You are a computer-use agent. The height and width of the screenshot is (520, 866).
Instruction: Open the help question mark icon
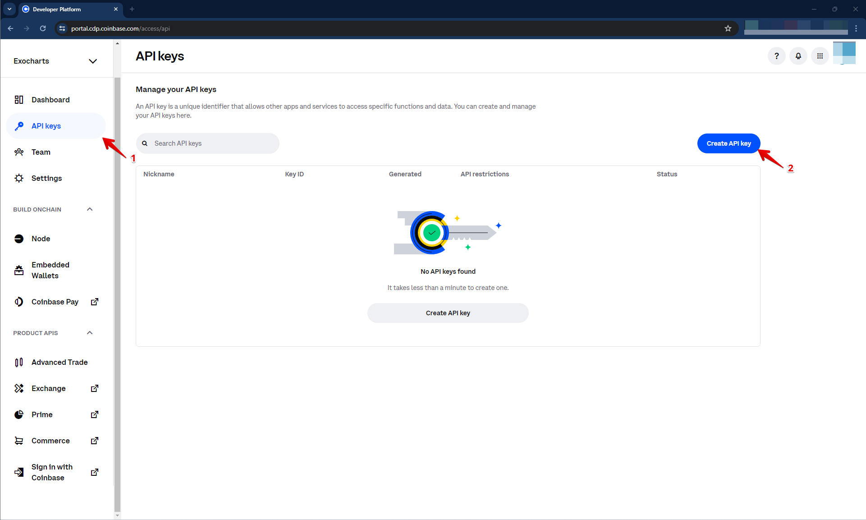pyautogui.click(x=776, y=56)
